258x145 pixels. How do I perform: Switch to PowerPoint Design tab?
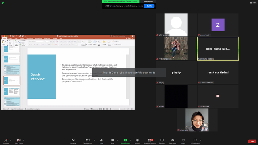point(22,38)
